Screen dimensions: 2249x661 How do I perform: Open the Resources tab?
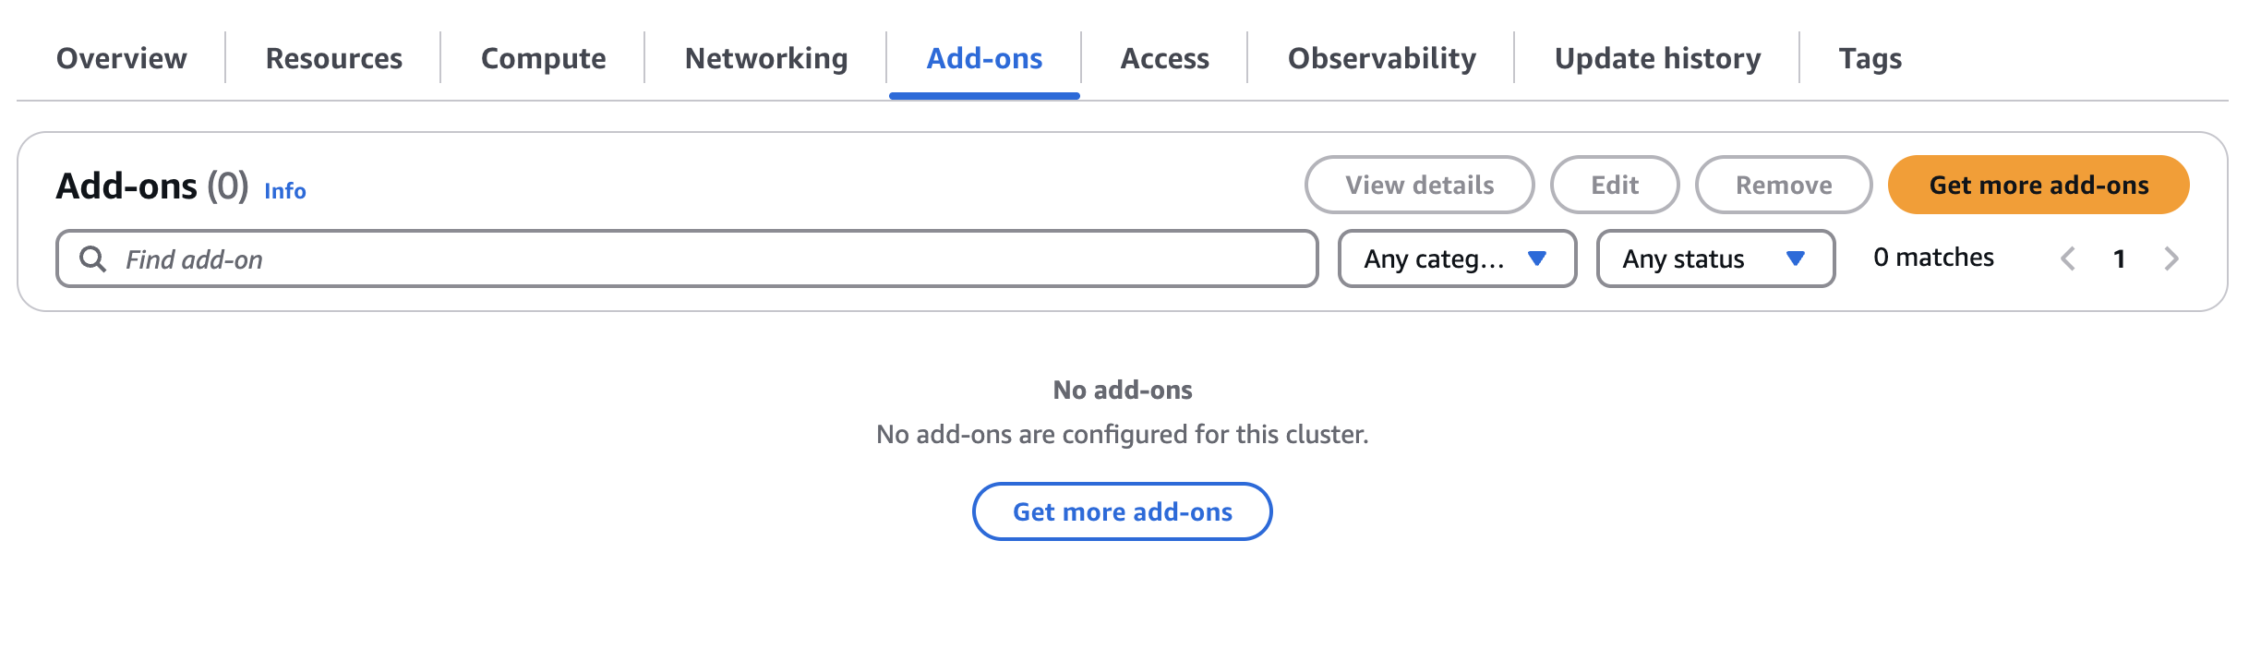click(334, 59)
